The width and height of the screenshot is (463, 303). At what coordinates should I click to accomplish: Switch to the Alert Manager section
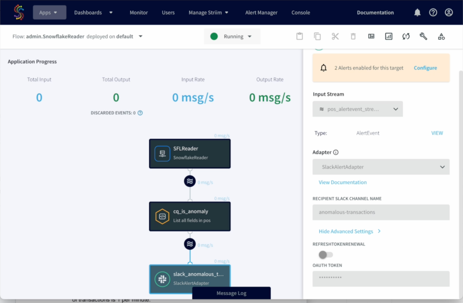click(x=261, y=12)
